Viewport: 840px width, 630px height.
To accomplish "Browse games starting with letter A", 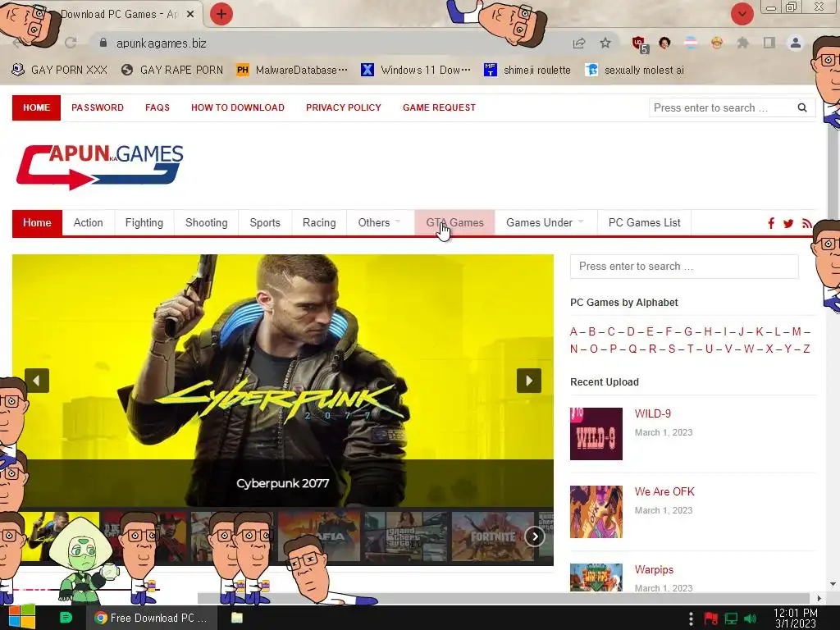I will 573,331.
